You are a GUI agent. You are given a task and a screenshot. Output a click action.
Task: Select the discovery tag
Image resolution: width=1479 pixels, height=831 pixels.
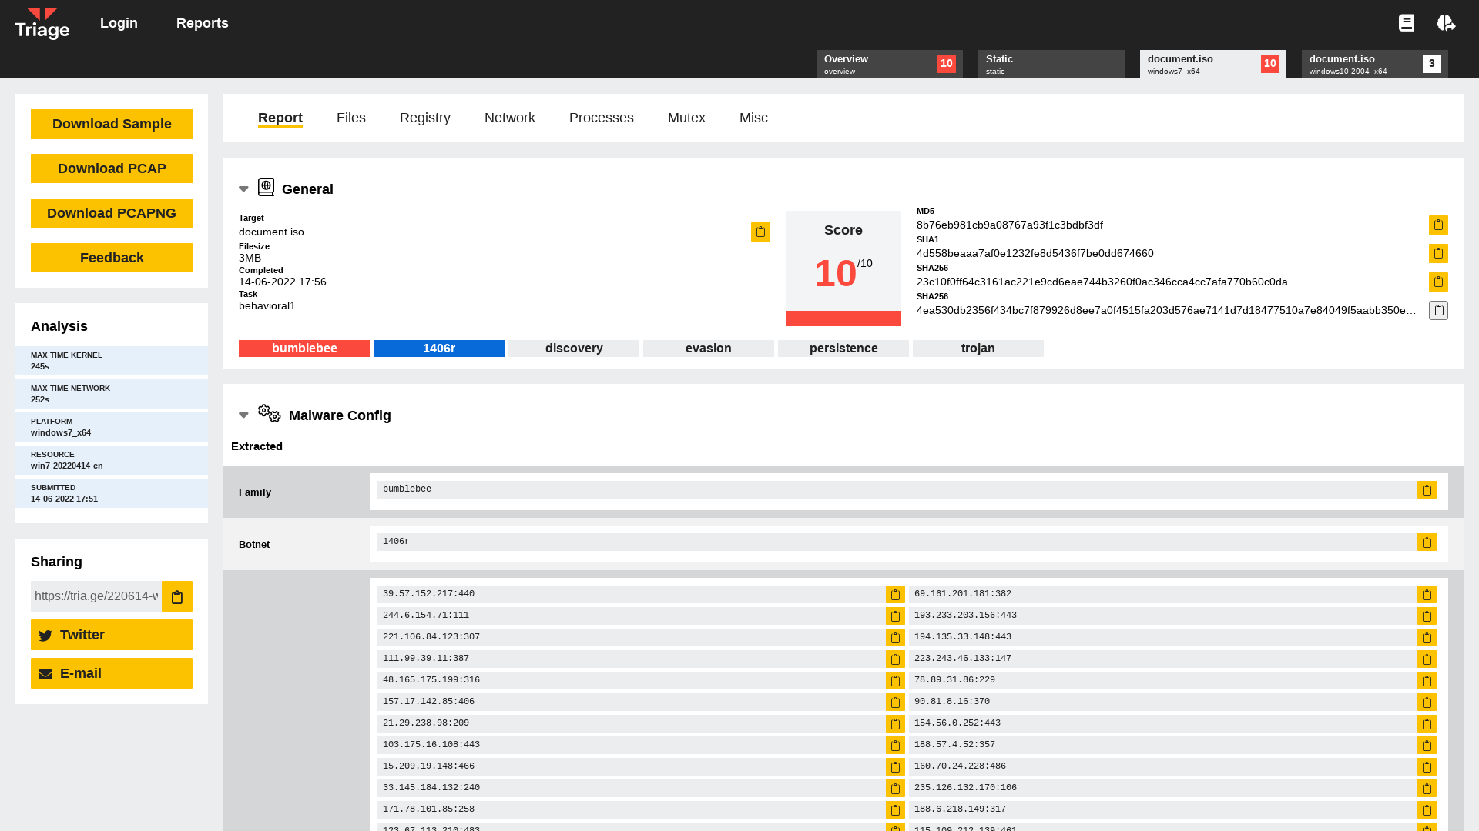pyautogui.click(x=574, y=349)
